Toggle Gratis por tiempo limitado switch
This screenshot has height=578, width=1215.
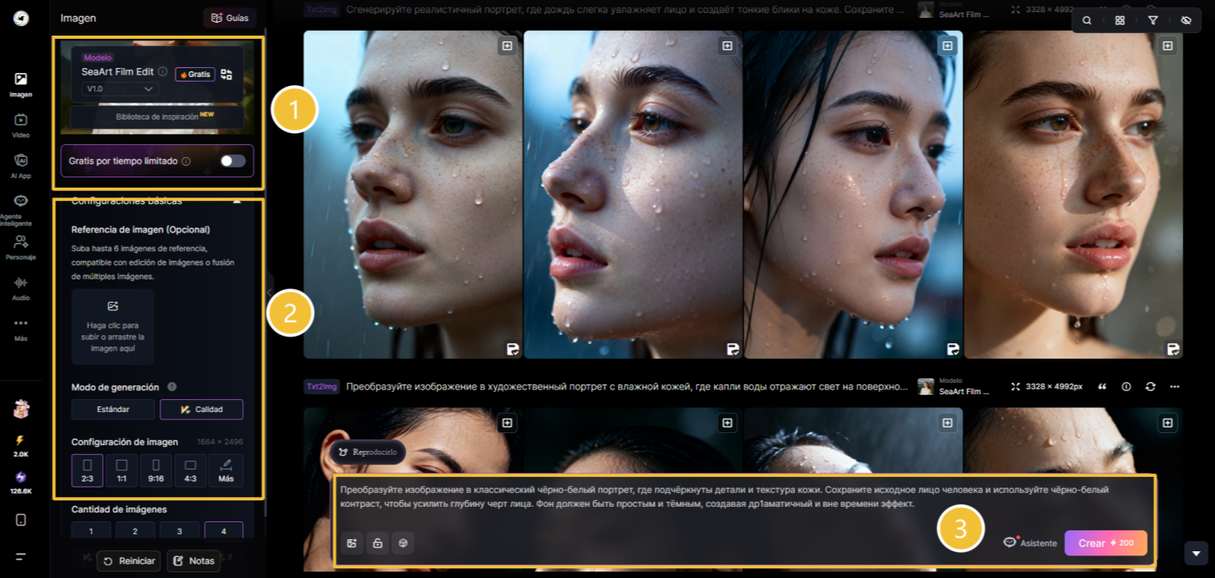point(232,161)
